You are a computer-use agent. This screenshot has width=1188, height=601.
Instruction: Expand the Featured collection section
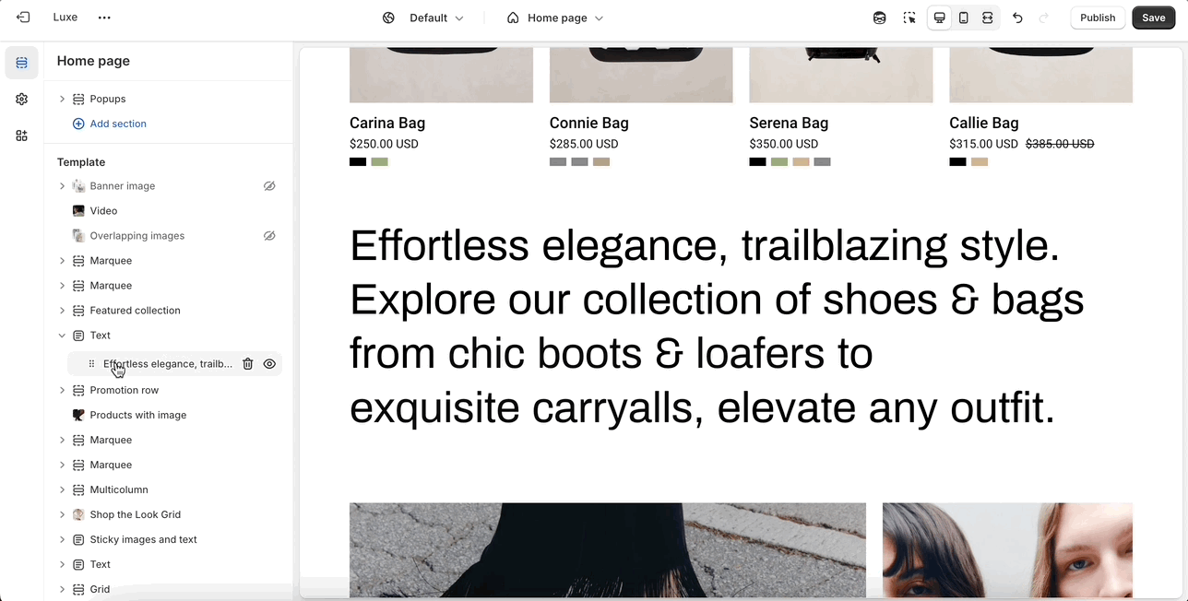pos(62,311)
